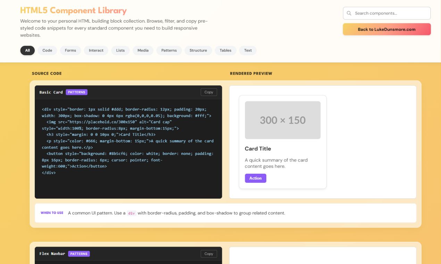This screenshot has height=264, width=441.
Task: Select the Structure category filter
Action: 198,50
